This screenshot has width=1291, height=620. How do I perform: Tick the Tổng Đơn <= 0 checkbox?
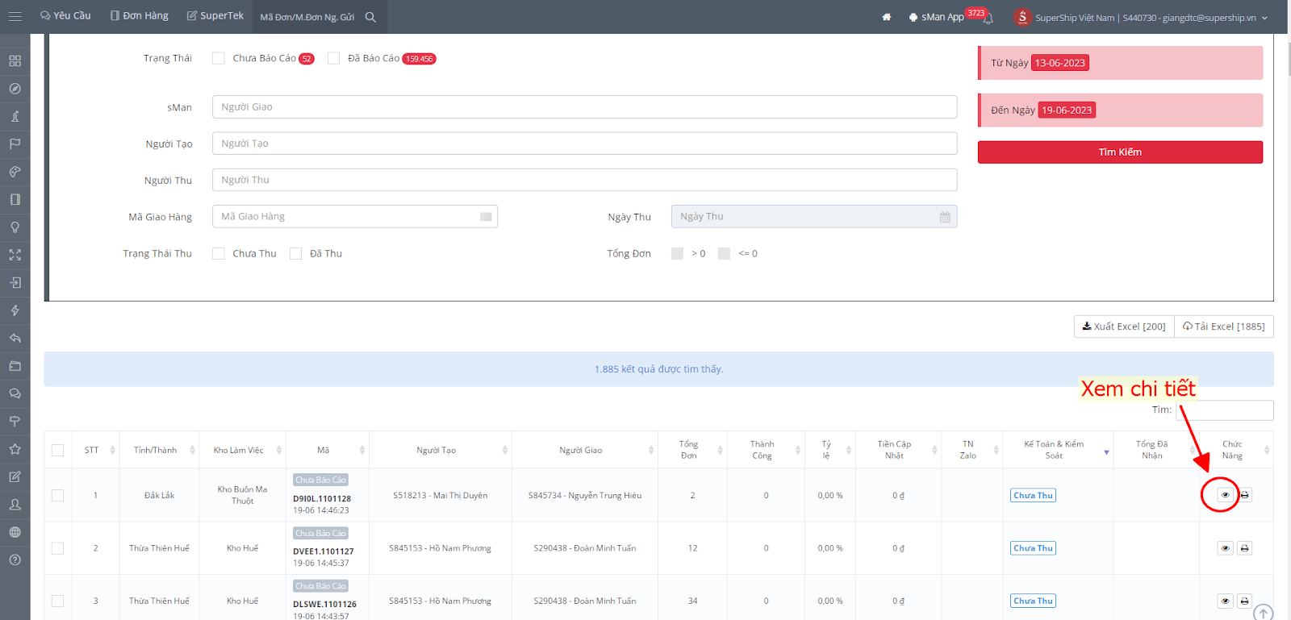724,253
